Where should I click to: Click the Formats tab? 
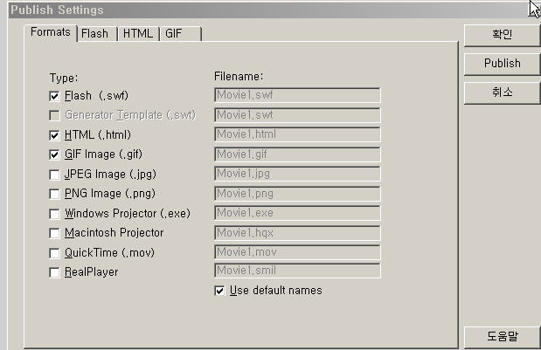pos(51,32)
